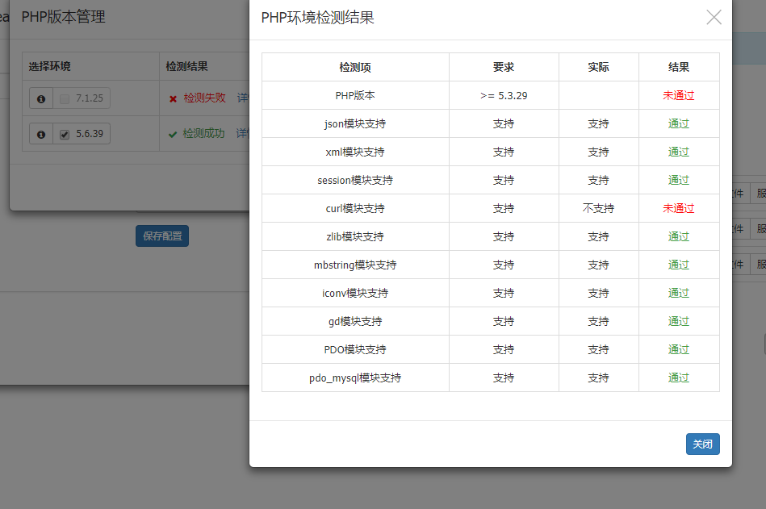Toggle the 7.1.25 PHP version checkbox
The image size is (766, 509).
point(65,98)
